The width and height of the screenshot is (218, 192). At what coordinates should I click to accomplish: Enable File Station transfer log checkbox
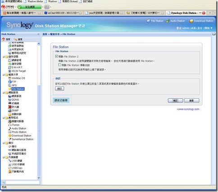pyautogui.click(x=60, y=65)
